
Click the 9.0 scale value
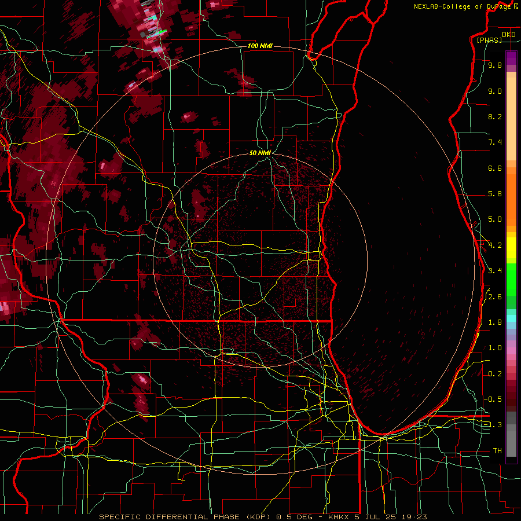pyautogui.click(x=495, y=91)
